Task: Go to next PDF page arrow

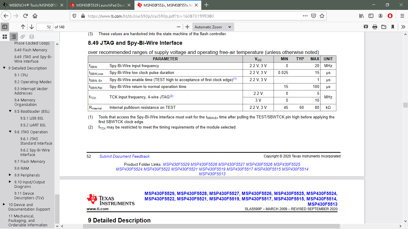Action: tap(32, 27)
